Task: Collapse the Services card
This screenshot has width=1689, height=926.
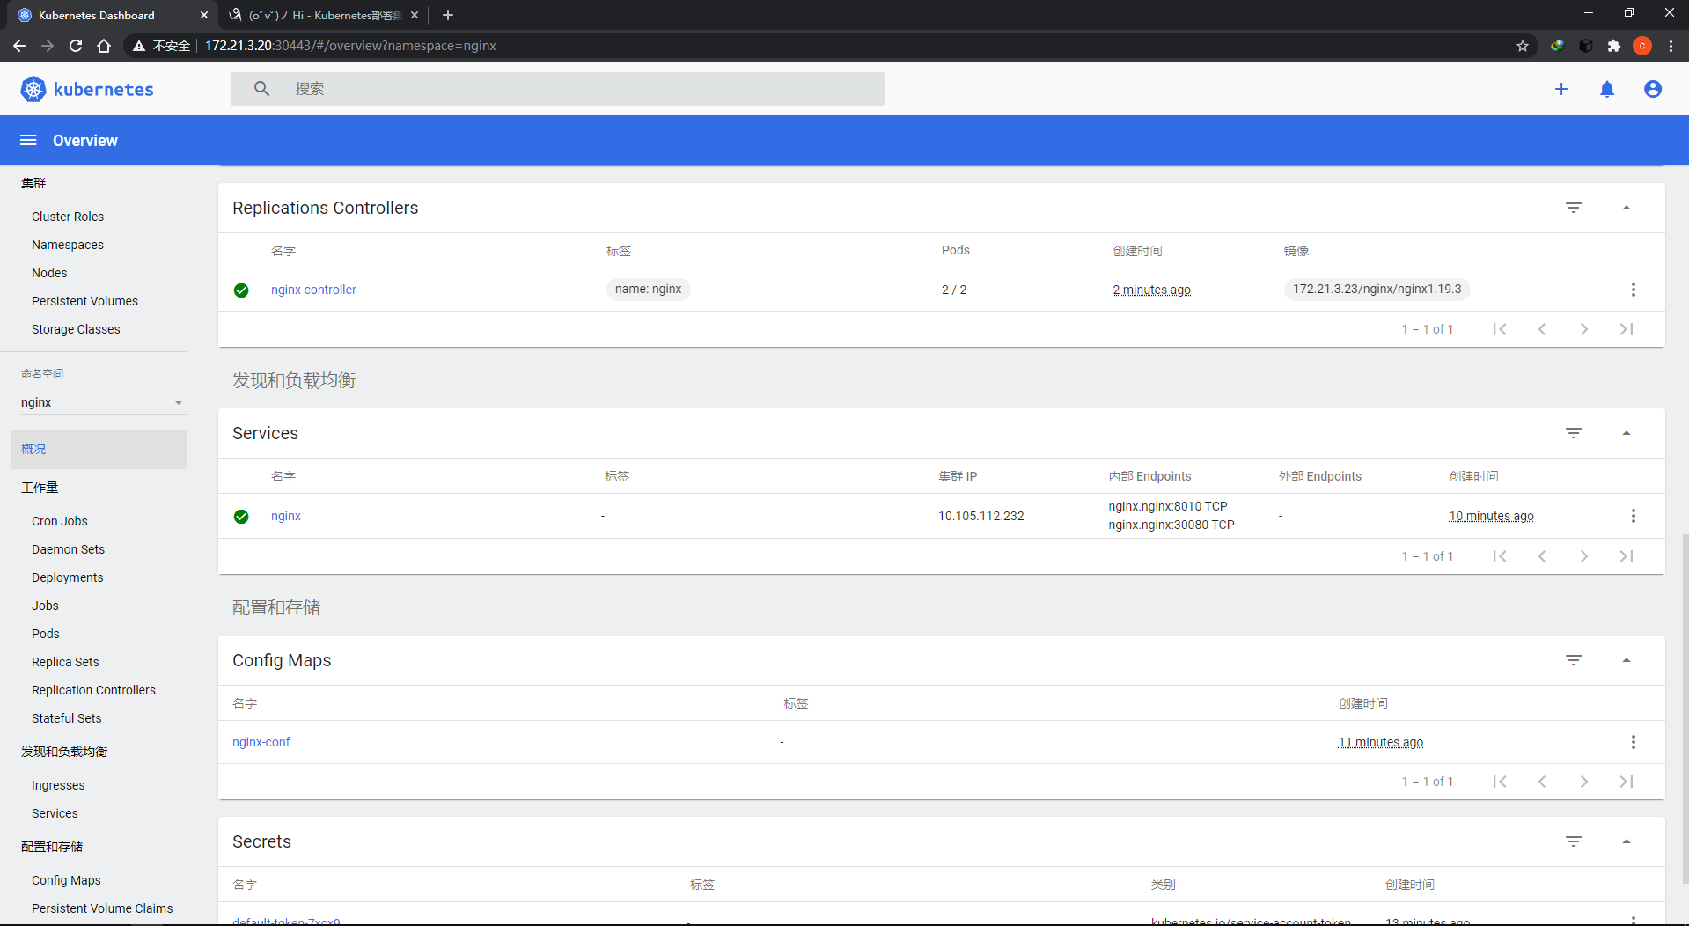Action: pos(1627,433)
